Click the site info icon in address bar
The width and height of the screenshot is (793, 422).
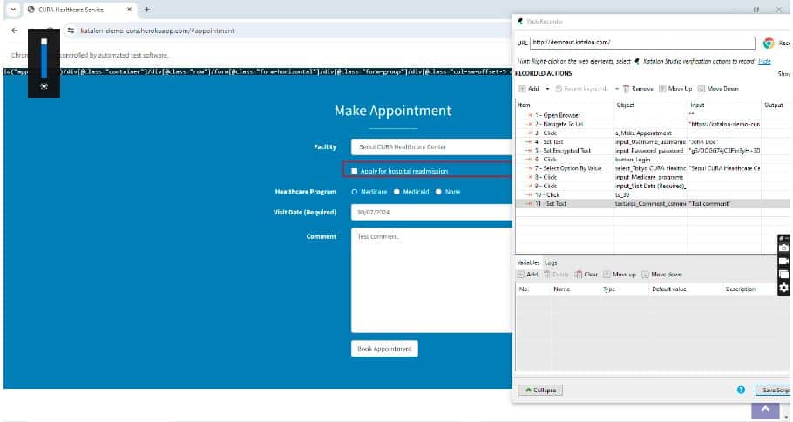pos(71,31)
